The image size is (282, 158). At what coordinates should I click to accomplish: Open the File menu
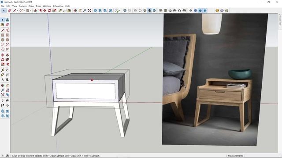click(x=3, y=6)
